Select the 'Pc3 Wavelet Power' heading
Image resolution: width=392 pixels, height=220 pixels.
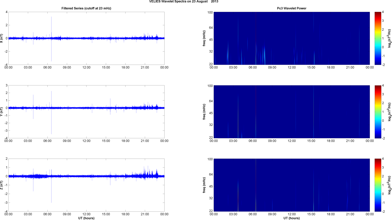coord(292,8)
